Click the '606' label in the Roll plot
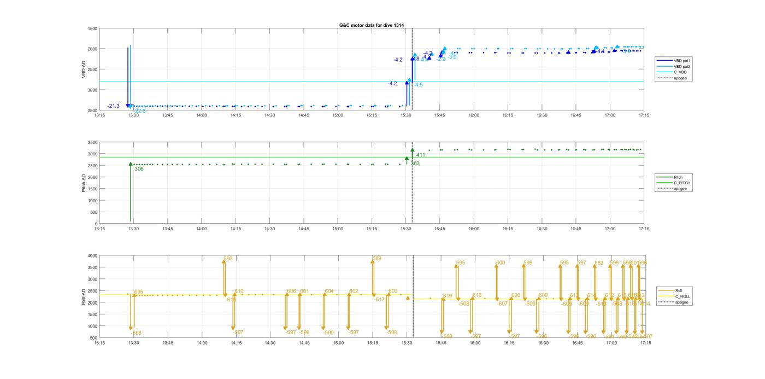This screenshot has width=765, height=379. point(291,291)
